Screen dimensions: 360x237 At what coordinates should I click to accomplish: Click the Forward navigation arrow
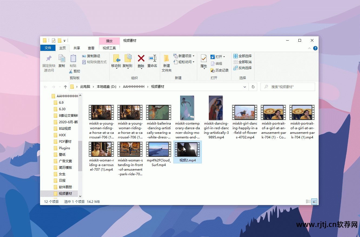(54, 87)
